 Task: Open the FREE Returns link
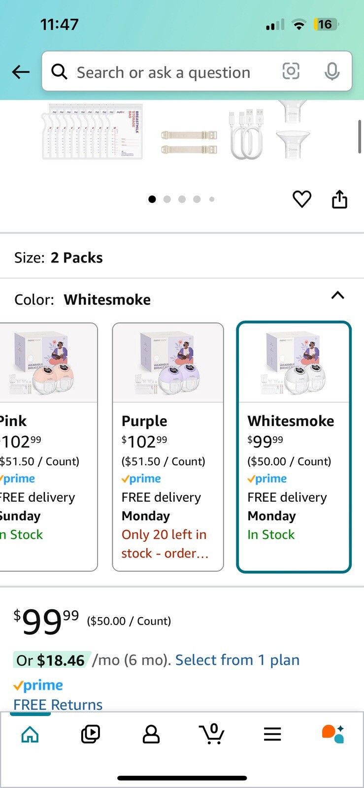point(58,704)
